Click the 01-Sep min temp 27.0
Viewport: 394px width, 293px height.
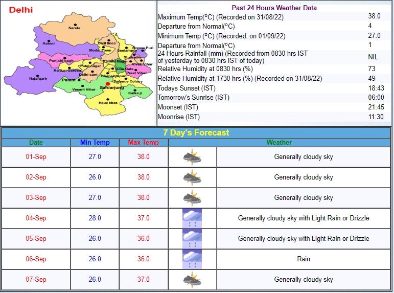(95, 156)
